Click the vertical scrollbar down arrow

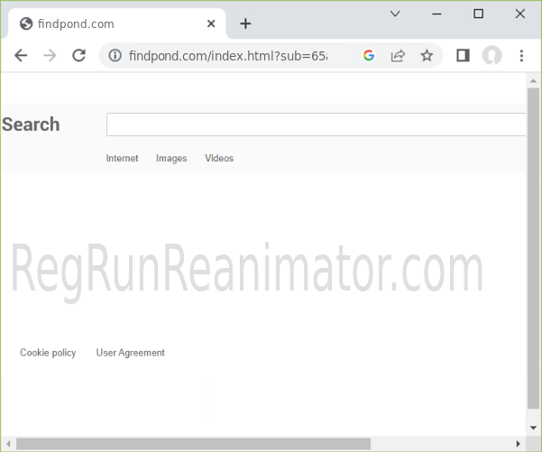(533, 429)
